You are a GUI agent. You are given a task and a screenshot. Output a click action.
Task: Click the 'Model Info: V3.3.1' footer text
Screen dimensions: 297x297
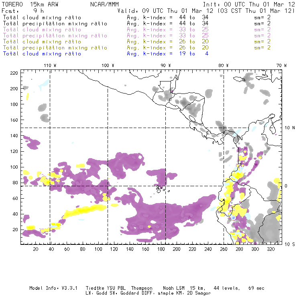point(53,288)
